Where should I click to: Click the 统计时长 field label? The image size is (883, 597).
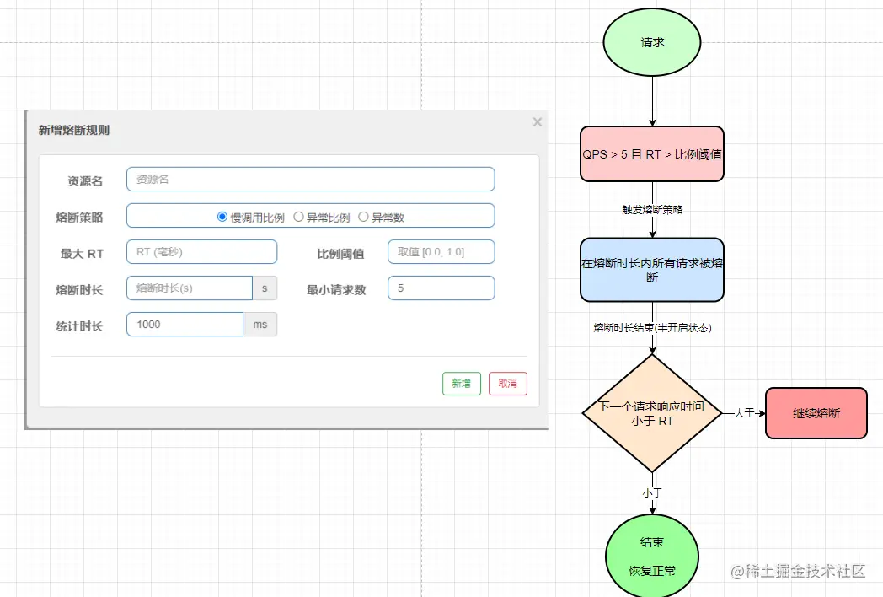(79, 325)
